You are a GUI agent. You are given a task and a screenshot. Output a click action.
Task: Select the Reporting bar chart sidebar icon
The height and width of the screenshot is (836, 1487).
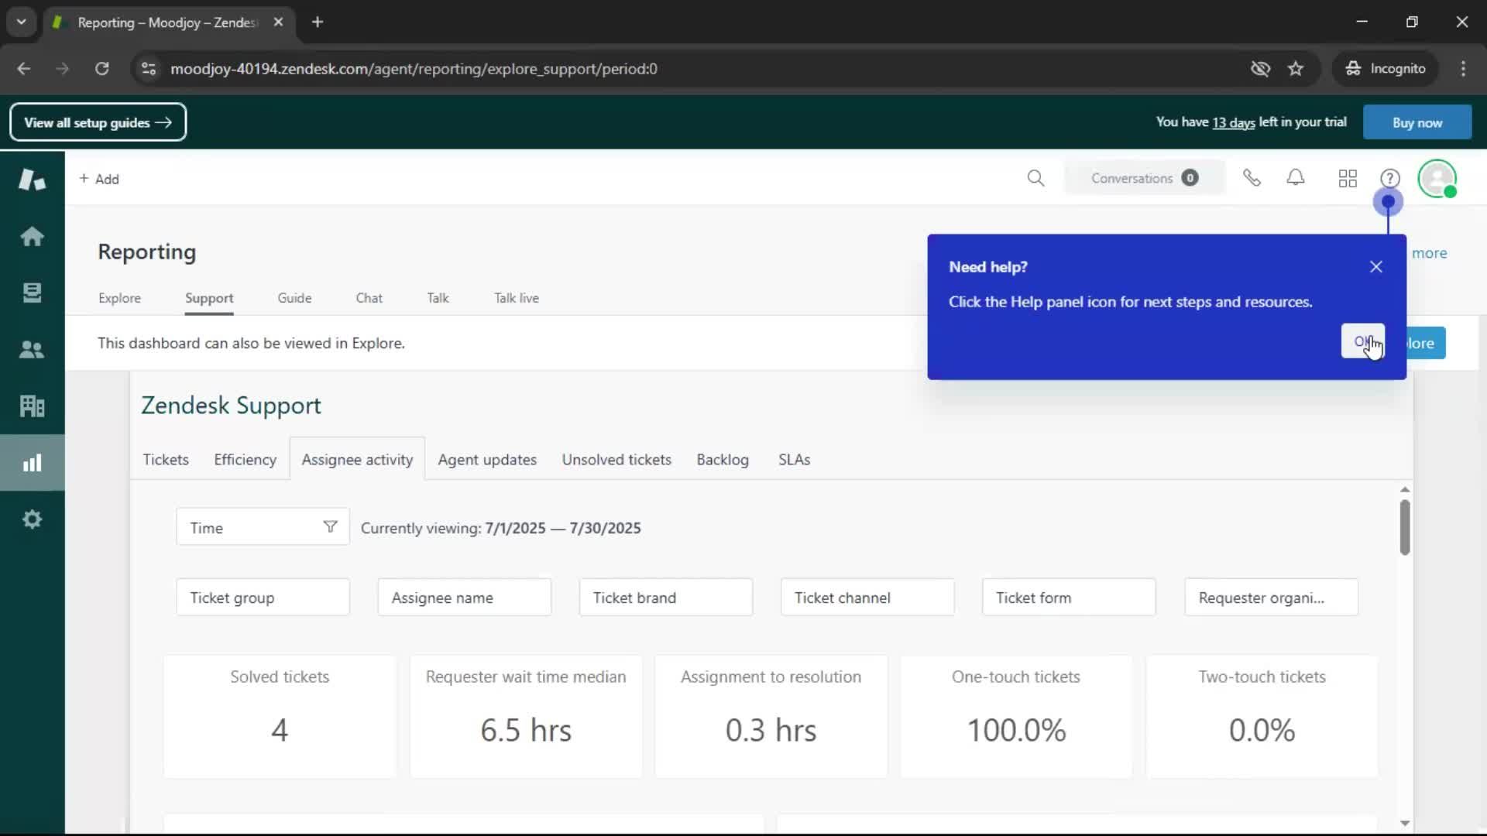click(32, 463)
